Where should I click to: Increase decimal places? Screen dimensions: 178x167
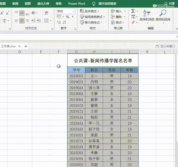pos(59,22)
